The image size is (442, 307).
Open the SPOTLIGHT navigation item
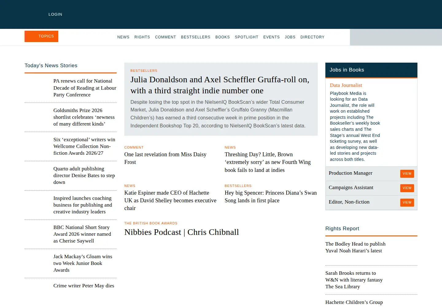(x=246, y=37)
